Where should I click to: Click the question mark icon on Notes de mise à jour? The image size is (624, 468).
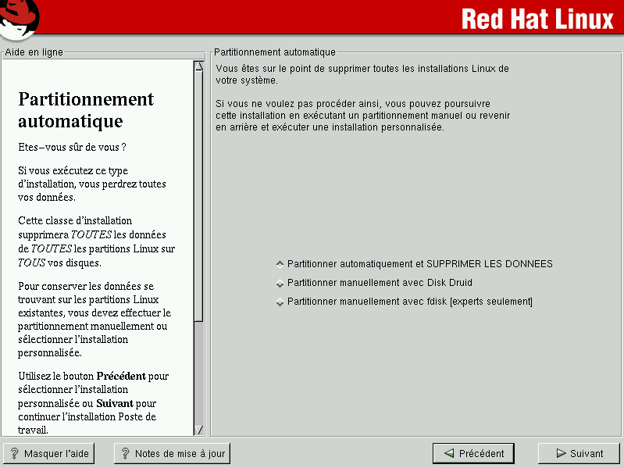(125, 453)
